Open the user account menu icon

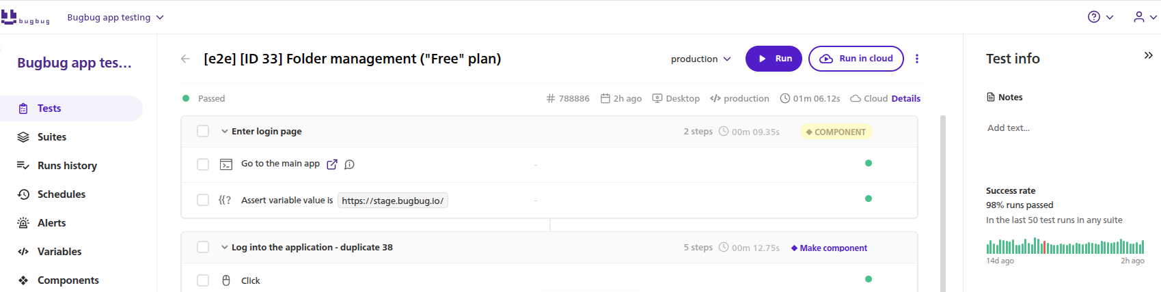(1145, 17)
